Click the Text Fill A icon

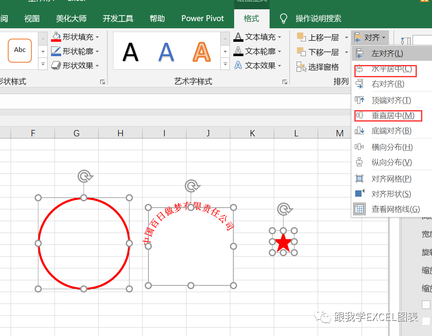click(x=238, y=37)
